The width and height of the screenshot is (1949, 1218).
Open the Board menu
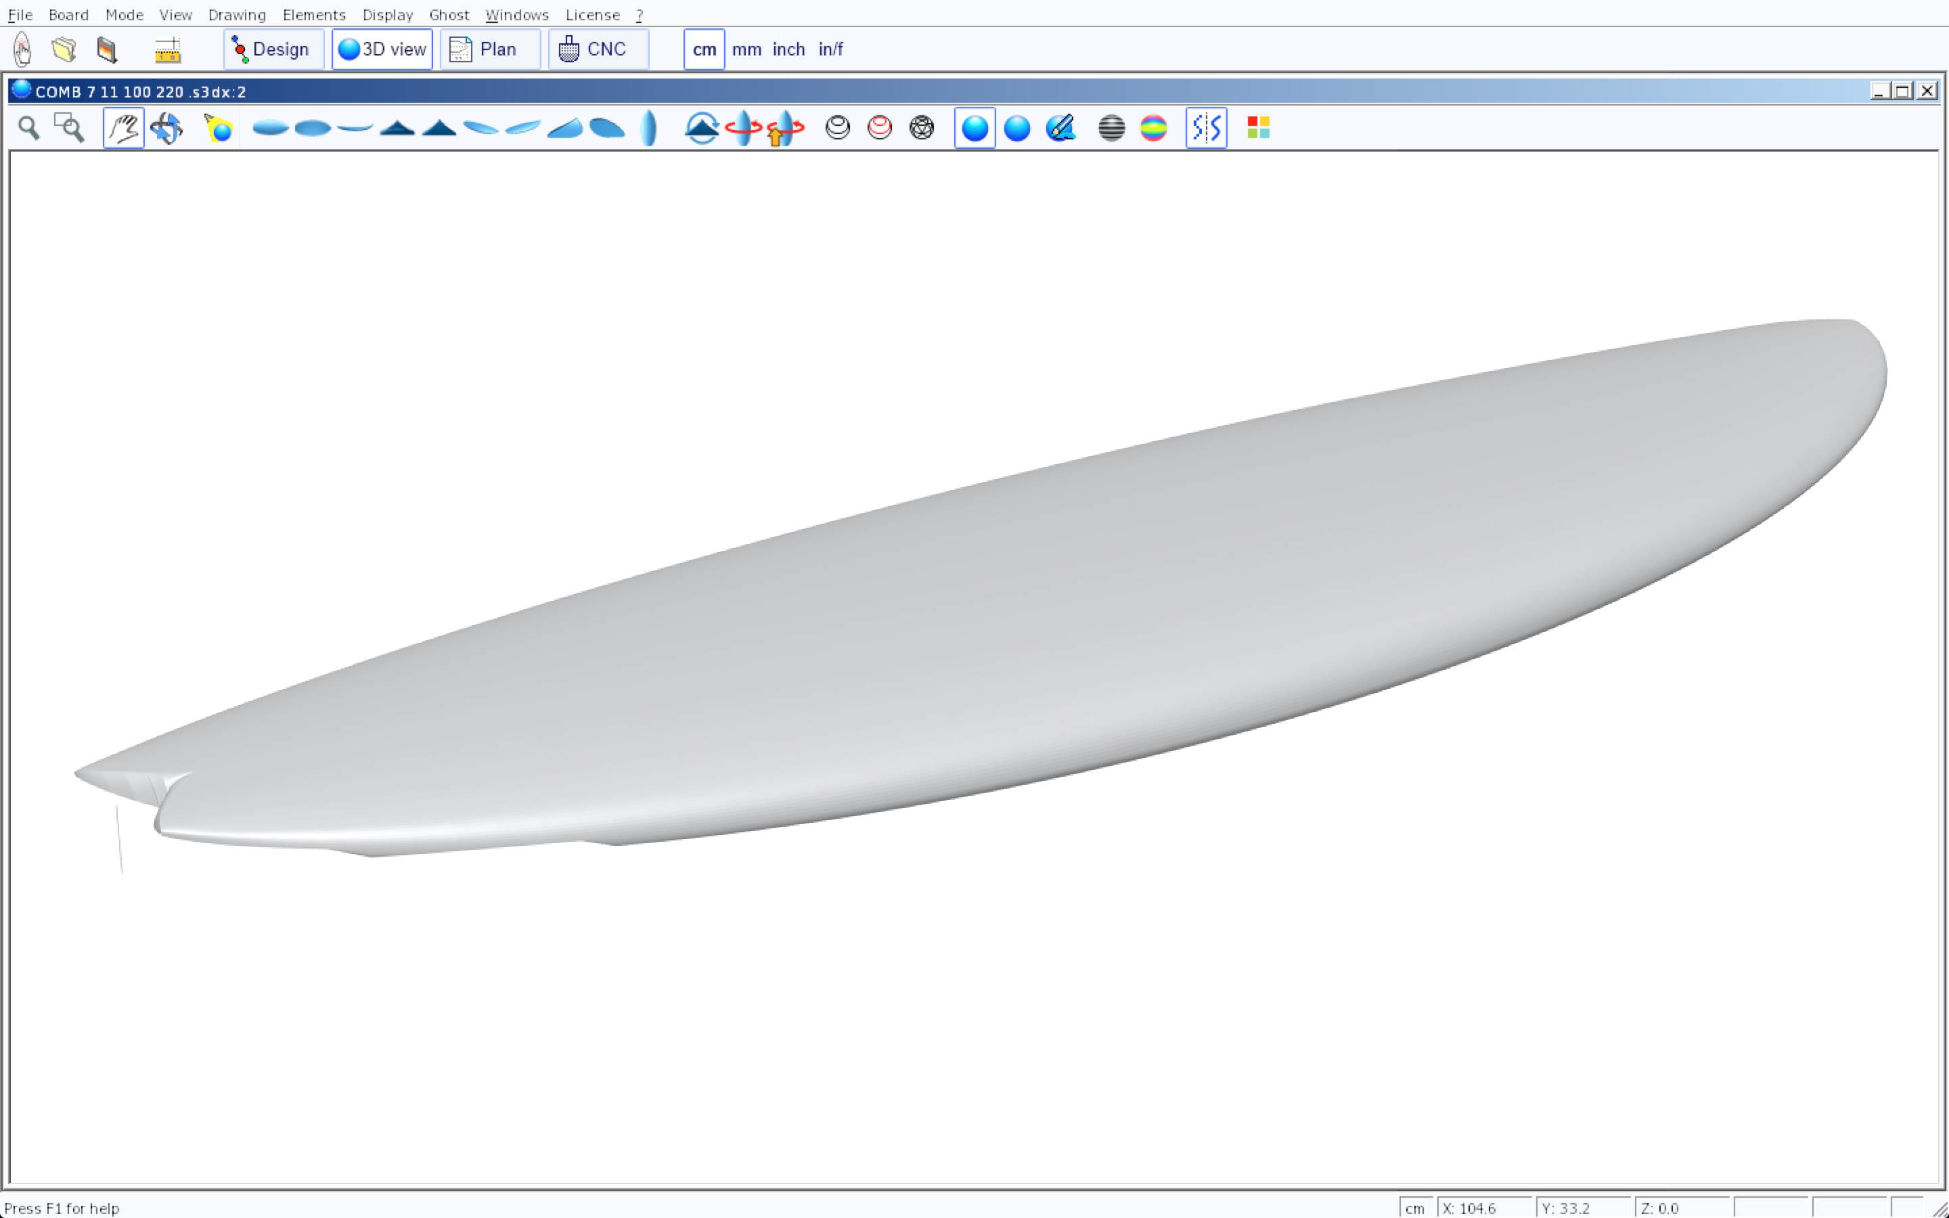tap(68, 14)
